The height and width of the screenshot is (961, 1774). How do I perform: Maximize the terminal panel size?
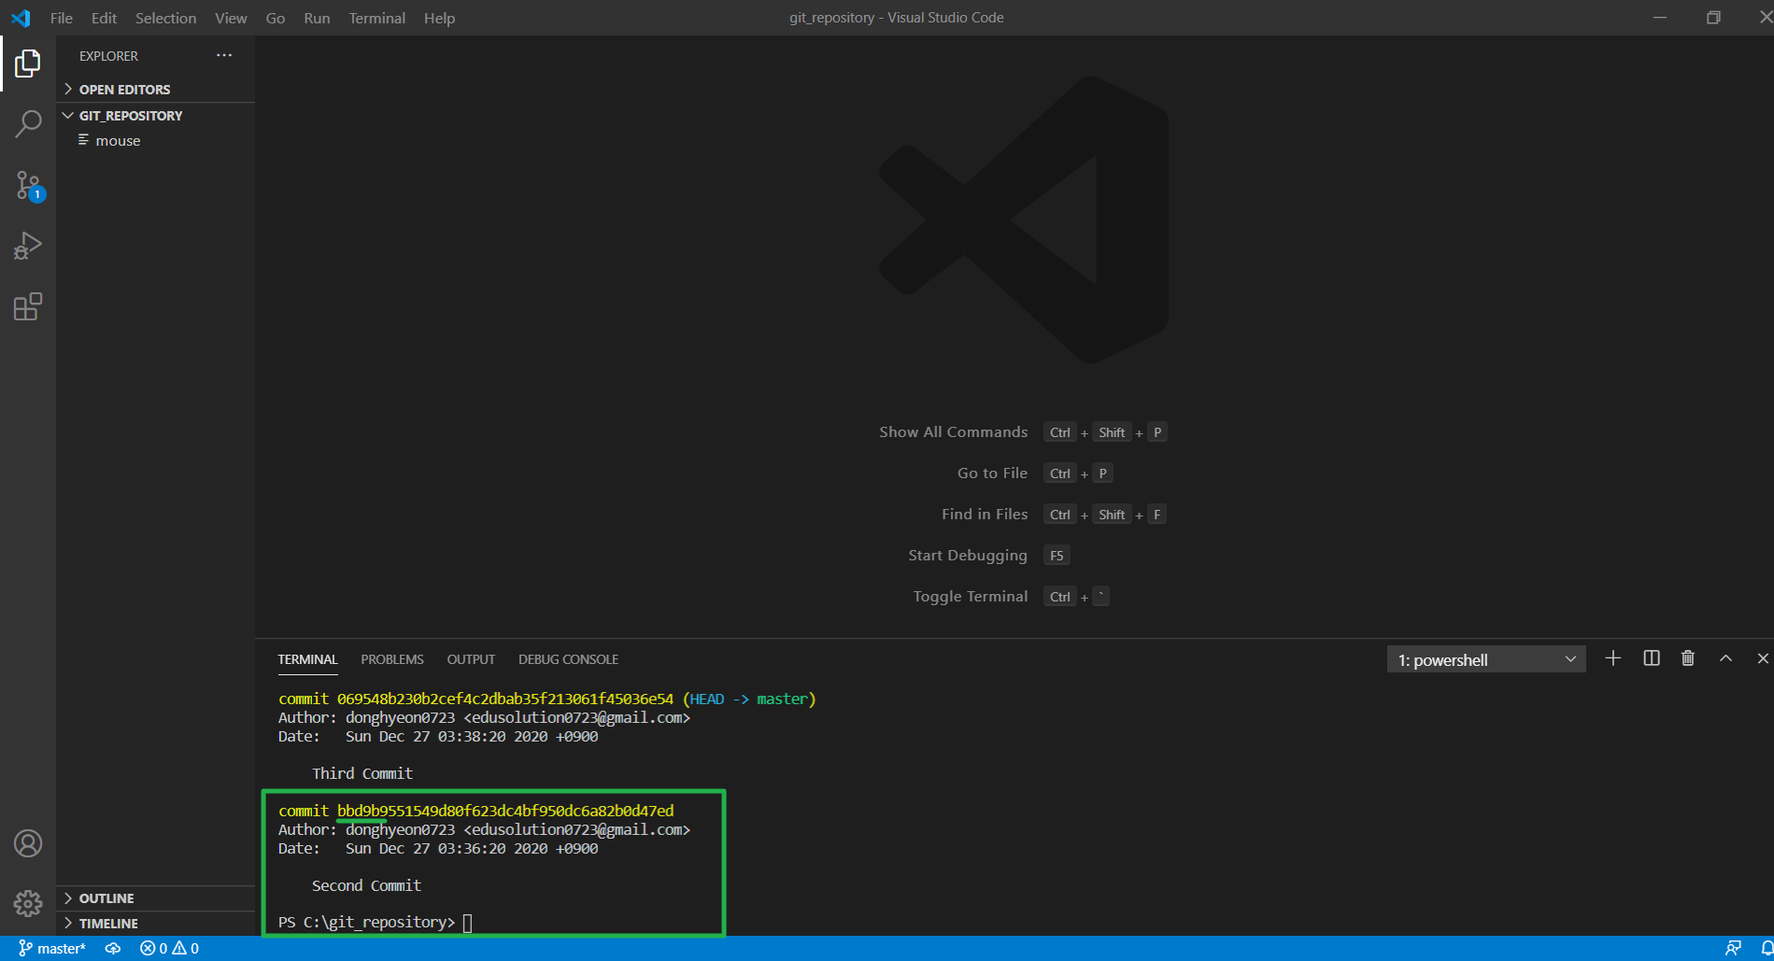[x=1725, y=658]
